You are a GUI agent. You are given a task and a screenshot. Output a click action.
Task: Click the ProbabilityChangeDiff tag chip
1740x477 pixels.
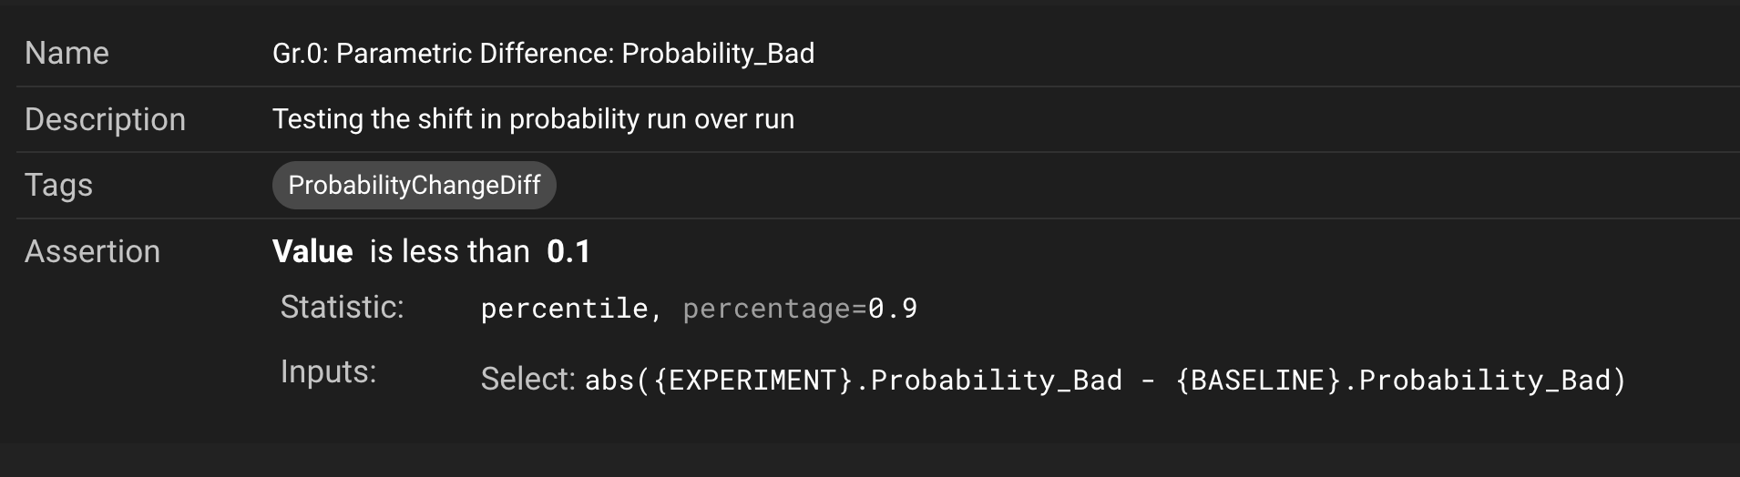click(x=414, y=185)
